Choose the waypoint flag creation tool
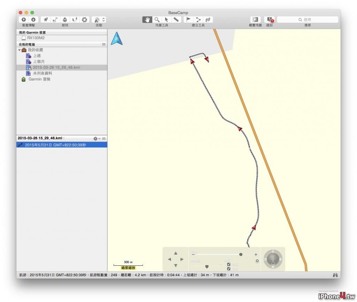Screen dimensions: 357x302 pyautogui.click(x=188, y=20)
